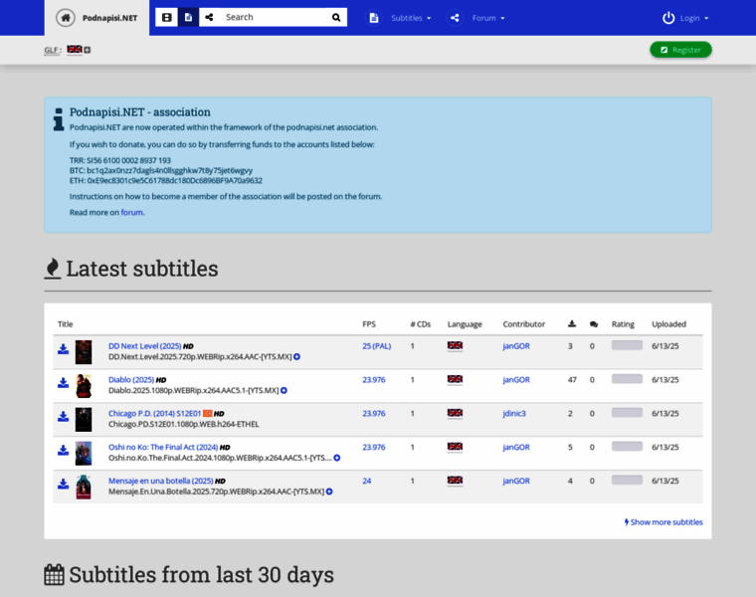Click the Contributor column header

pyautogui.click(x=523, y=324)
